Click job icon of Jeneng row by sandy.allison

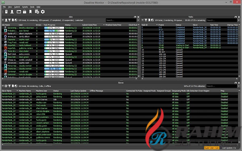(5, 36)
